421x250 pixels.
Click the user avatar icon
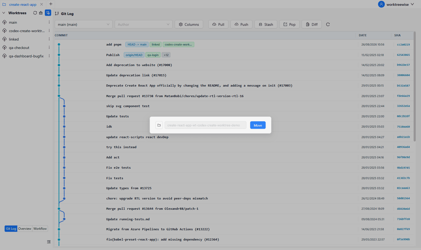coord(381,4)
